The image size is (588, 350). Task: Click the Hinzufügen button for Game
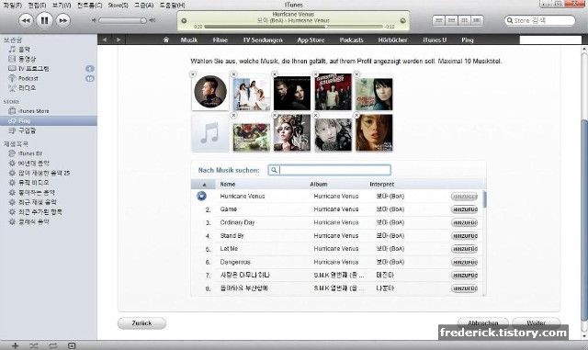465,209
